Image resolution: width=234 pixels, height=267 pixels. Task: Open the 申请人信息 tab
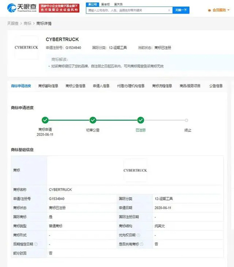(101, 86)
